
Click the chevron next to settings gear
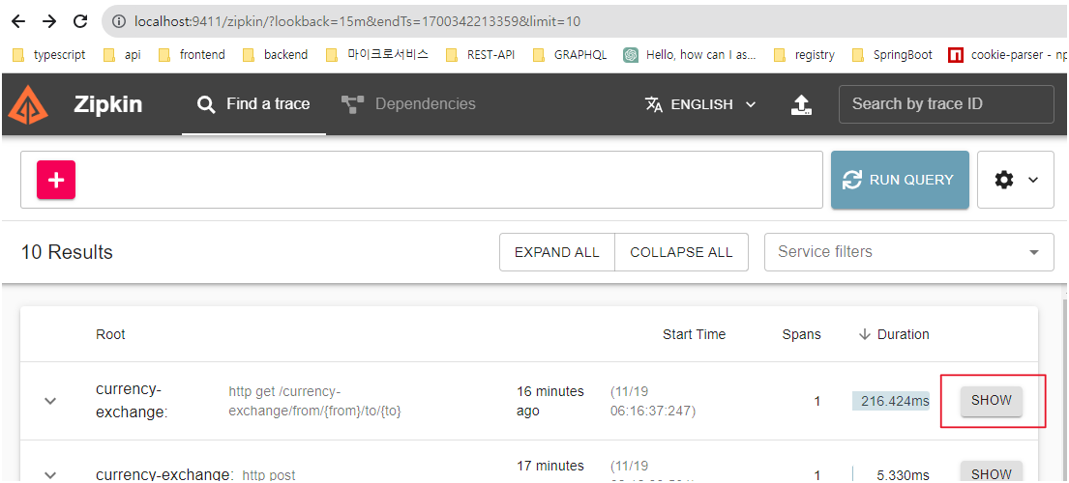1033,180
